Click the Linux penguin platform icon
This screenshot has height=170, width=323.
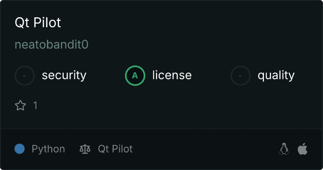[284, 149]
